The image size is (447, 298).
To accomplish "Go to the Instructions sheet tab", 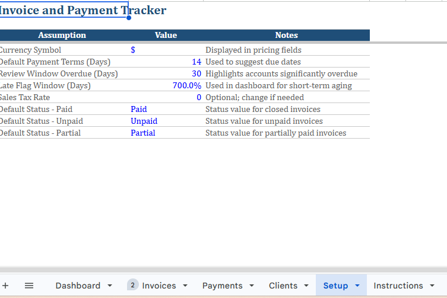I will point(398,286).
